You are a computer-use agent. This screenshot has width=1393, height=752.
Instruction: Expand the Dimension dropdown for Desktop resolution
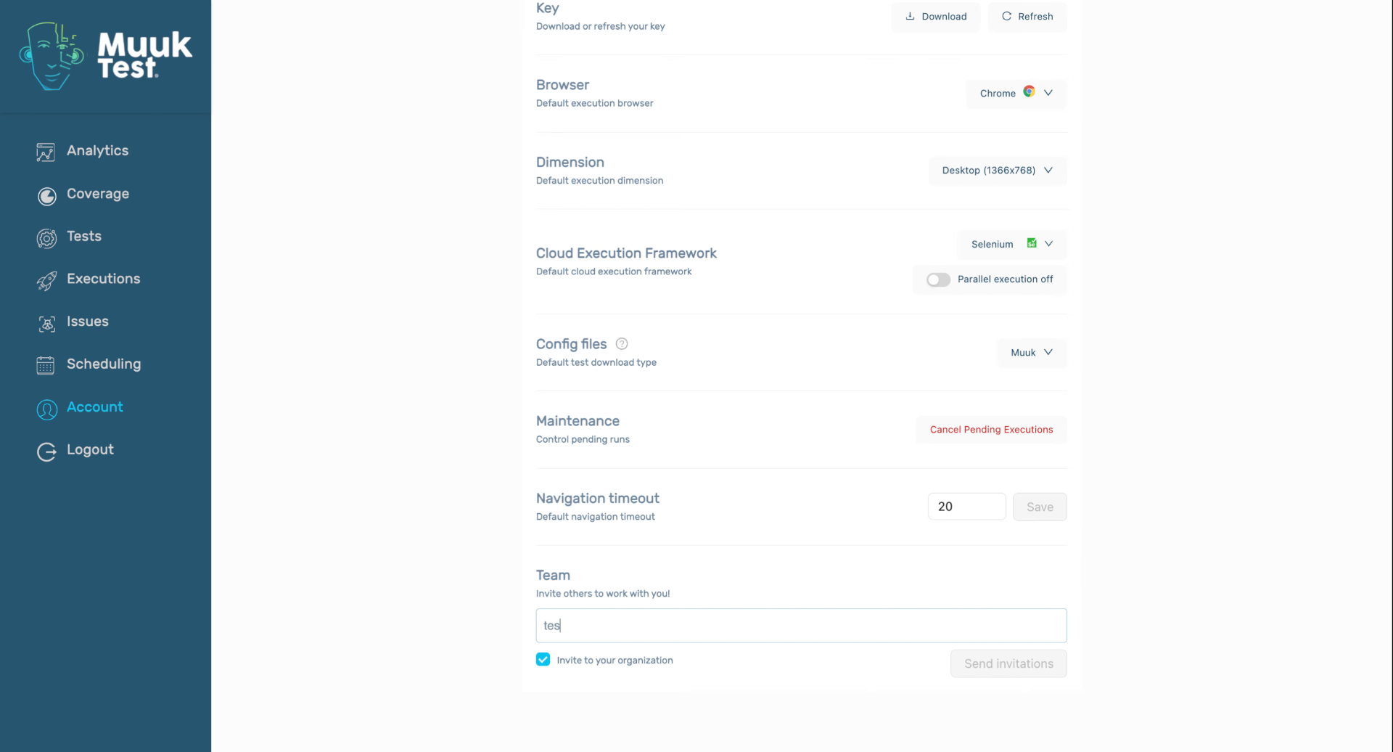pos(997,170)
